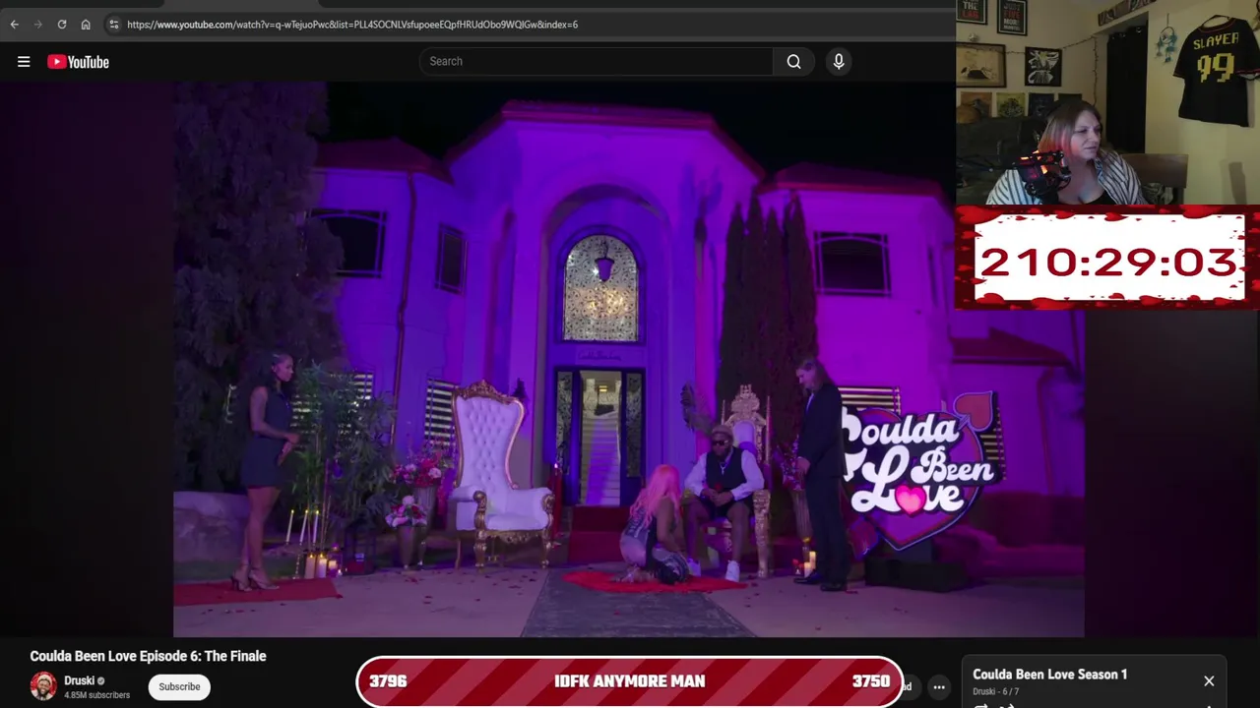Open the Druski channel name link
The height and width of the screenshot is (708, 1260).
click(79, 680)
